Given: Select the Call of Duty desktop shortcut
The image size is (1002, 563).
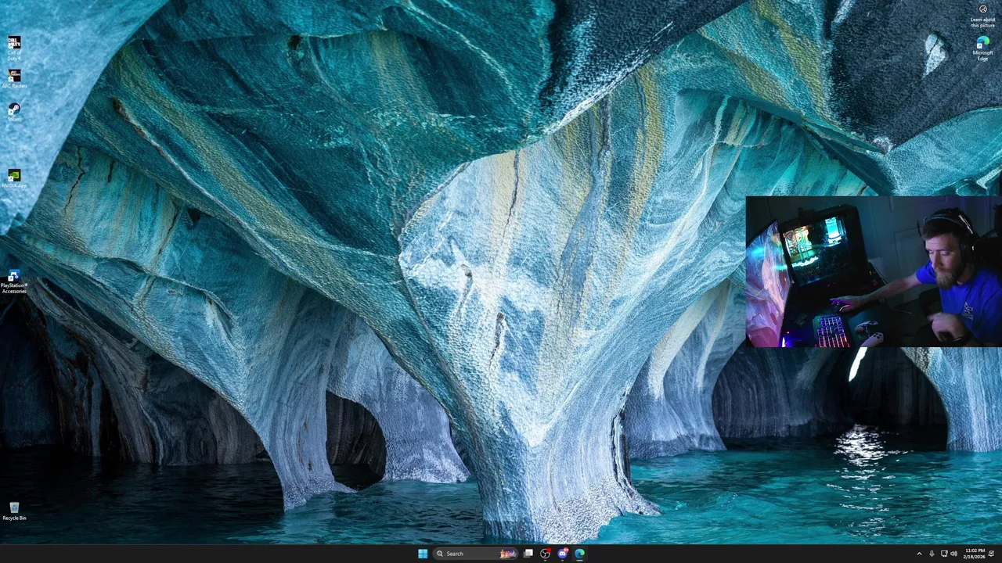Looking at the screenshot, I should coord(14,48).
